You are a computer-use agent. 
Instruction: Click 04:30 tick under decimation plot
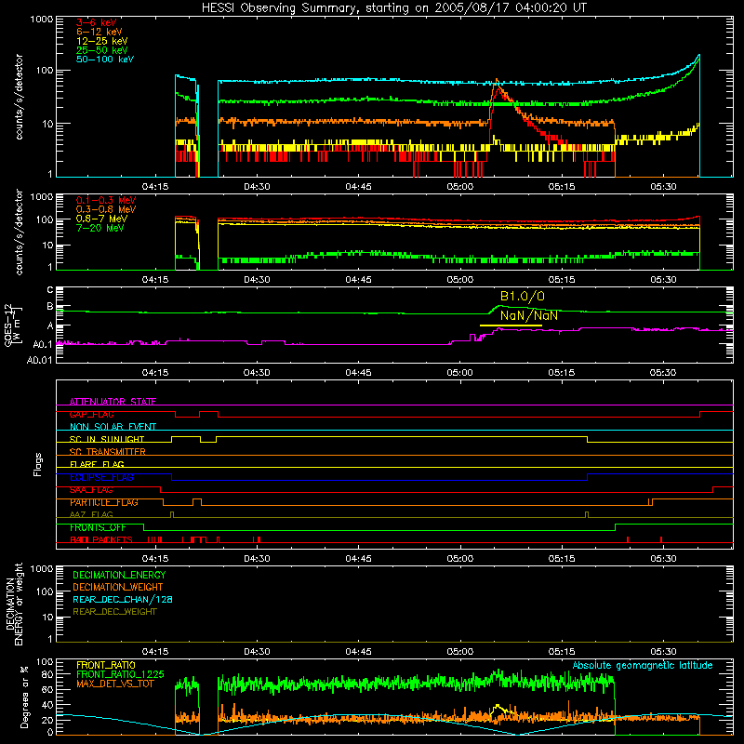pos(257,652)
